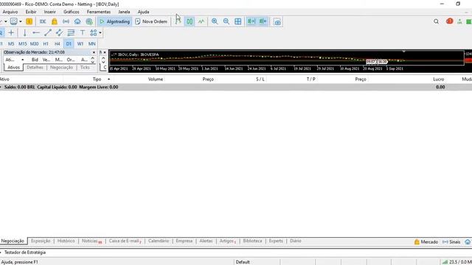
Task: Toggle chart auto scroll icon
Action: 251,21
